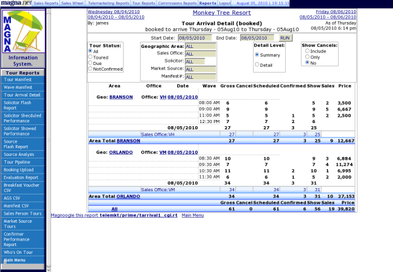393x272 pixels.
Task: Click the sidebar vertical scrollbar
Action: click(x=49, y=140)
